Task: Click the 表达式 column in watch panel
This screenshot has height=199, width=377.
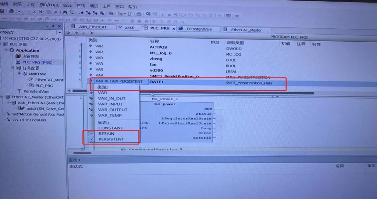Action: point(76,167)
